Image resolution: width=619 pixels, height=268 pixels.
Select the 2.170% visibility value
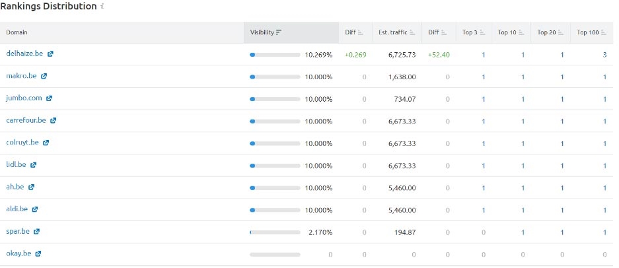tap(320, 232)
